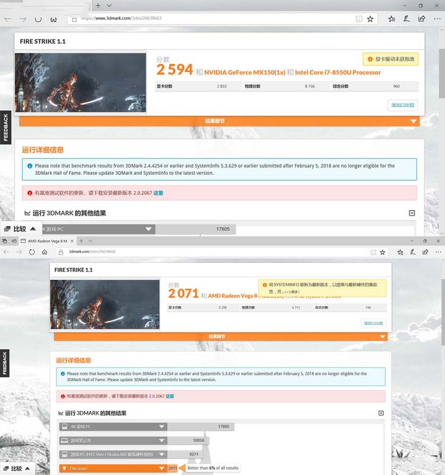
Task: Expand result details bar in top window
Action: click(x=219, y=121)
